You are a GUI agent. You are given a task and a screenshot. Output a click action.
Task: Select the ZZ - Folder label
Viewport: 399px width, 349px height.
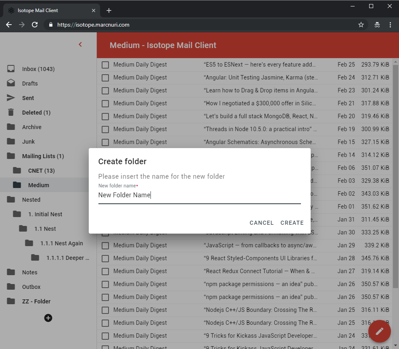coord(36,301)
